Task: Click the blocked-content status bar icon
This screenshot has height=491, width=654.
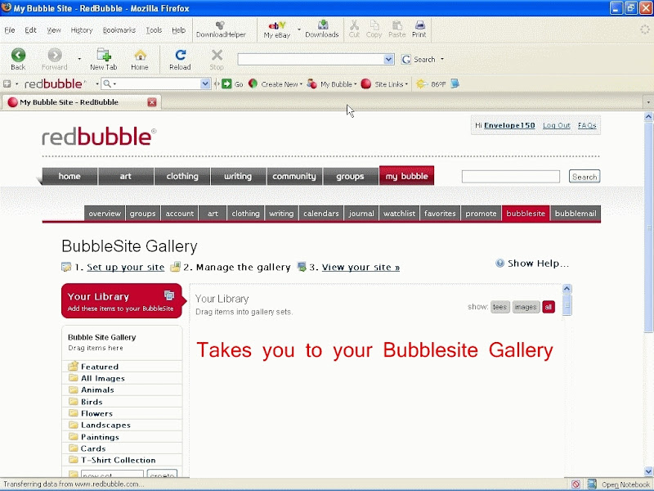Action: coord(576,484)
